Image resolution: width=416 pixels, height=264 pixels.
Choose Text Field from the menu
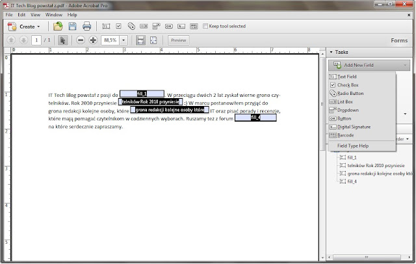point(362,77)
